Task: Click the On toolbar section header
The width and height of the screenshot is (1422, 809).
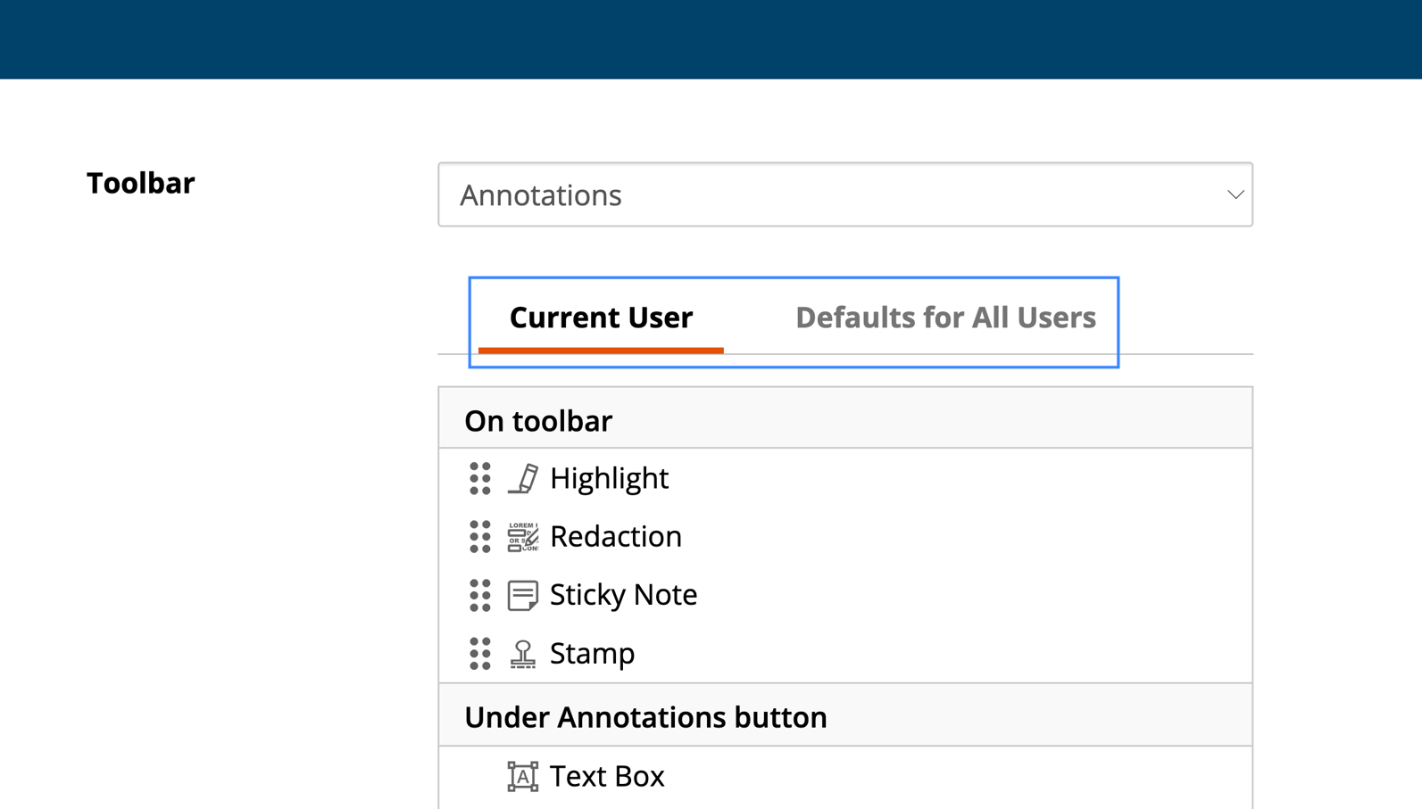Action: click(x=845, y=418)
